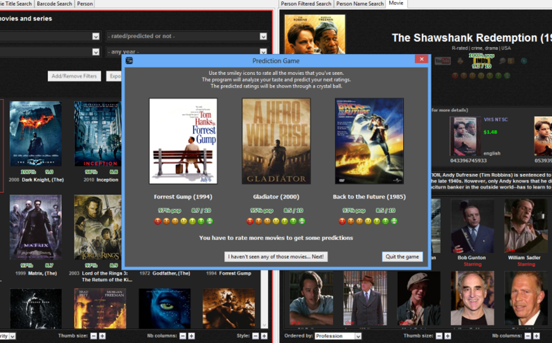
Task: Open the Lord of the Rings 3 poster
Action: [97, 227]
